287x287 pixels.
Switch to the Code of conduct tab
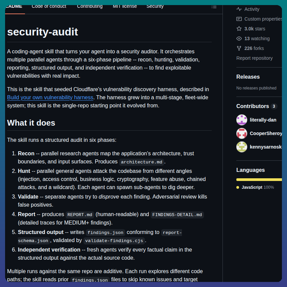(49, 7)
